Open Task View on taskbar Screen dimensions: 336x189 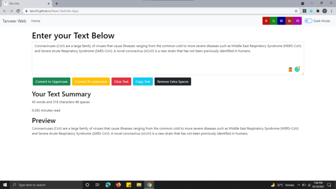97,185
